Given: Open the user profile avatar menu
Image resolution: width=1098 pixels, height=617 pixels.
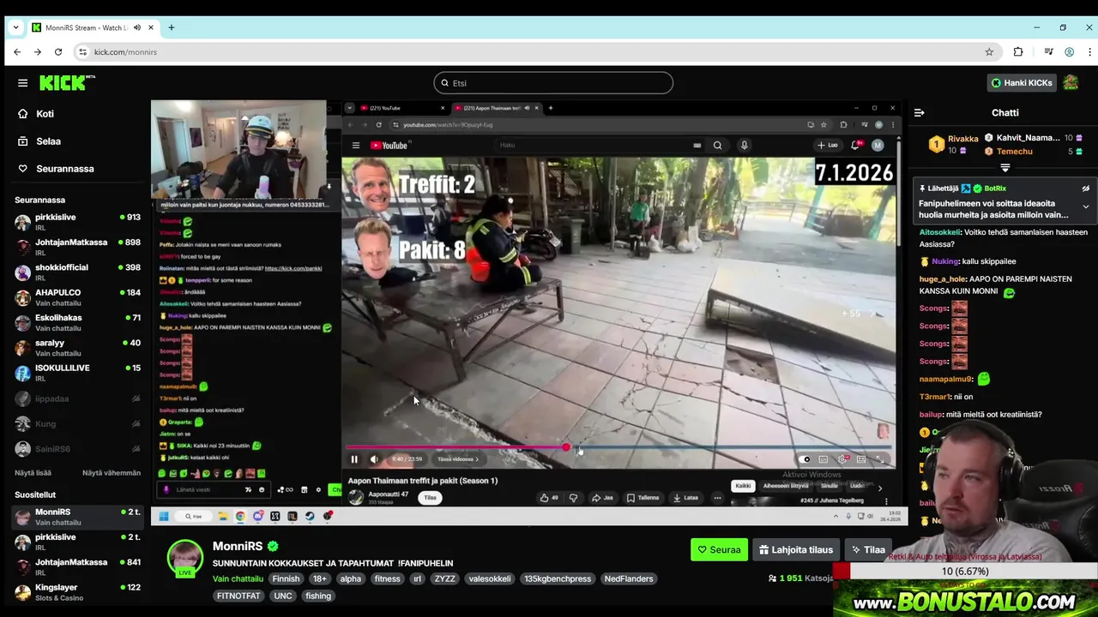Looking at the screenshot, I should pyautogui.click(x=1071, y=83).
